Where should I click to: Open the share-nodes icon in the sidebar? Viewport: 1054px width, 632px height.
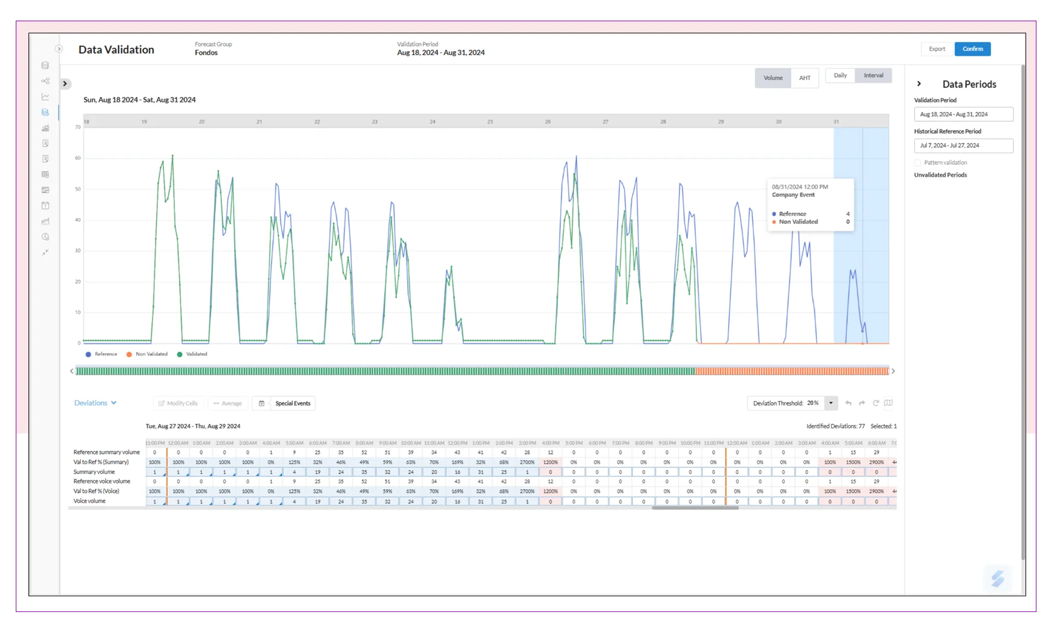click(45, 81)
